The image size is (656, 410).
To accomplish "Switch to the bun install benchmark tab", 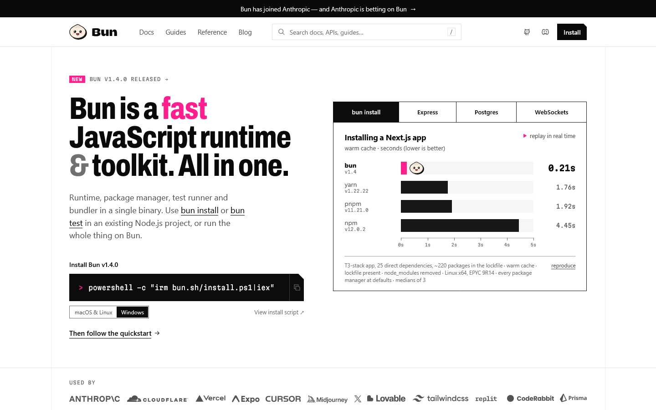I will [366, 112].
